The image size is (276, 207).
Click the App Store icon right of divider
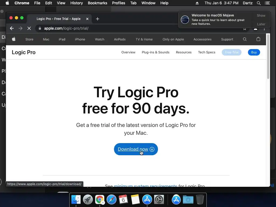(176, 200)
